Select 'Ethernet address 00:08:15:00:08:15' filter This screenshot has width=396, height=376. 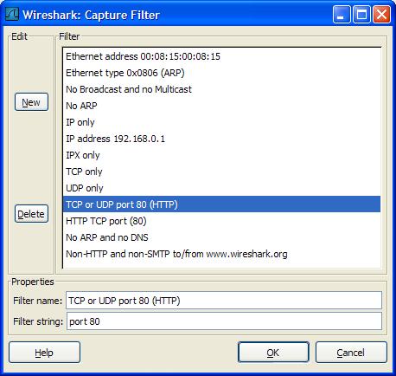click(x=221, y=56)
